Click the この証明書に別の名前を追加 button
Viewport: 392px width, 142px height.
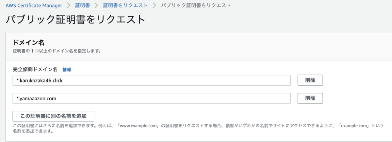pos(53,116)
